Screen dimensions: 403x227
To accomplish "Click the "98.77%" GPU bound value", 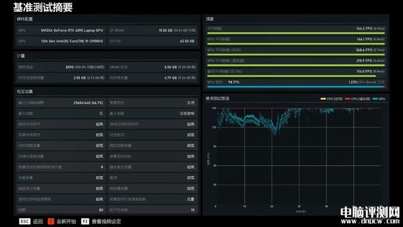I will click(x=234, y=82).
